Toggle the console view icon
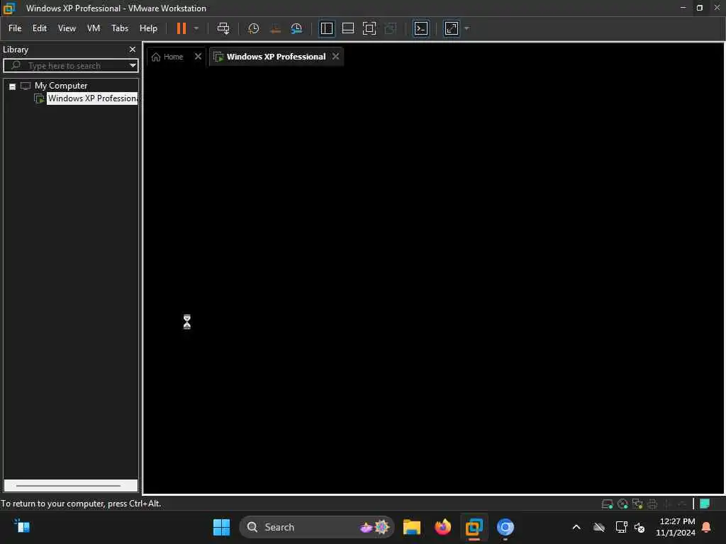Image resolution: width=726 pixels, height=544 pixels. [x=421, y=28]
